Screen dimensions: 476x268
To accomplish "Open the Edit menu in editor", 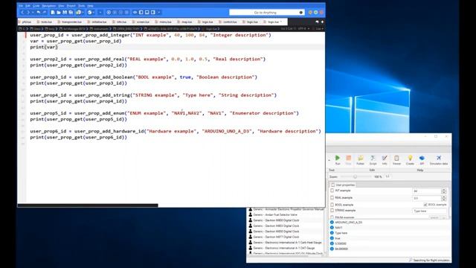I will 28,6.
